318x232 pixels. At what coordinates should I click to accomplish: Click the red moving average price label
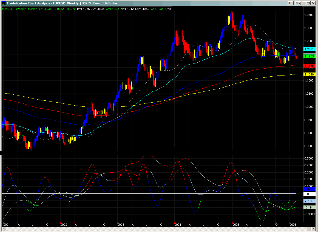[310, 66]
